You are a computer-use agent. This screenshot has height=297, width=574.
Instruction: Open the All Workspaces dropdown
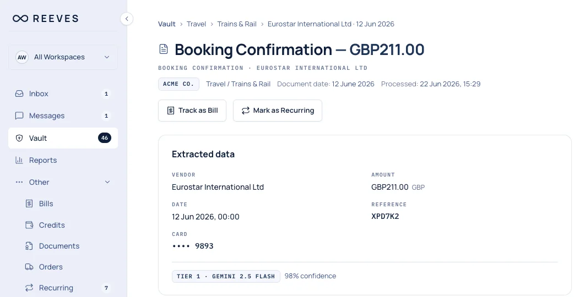click(63, 57)
